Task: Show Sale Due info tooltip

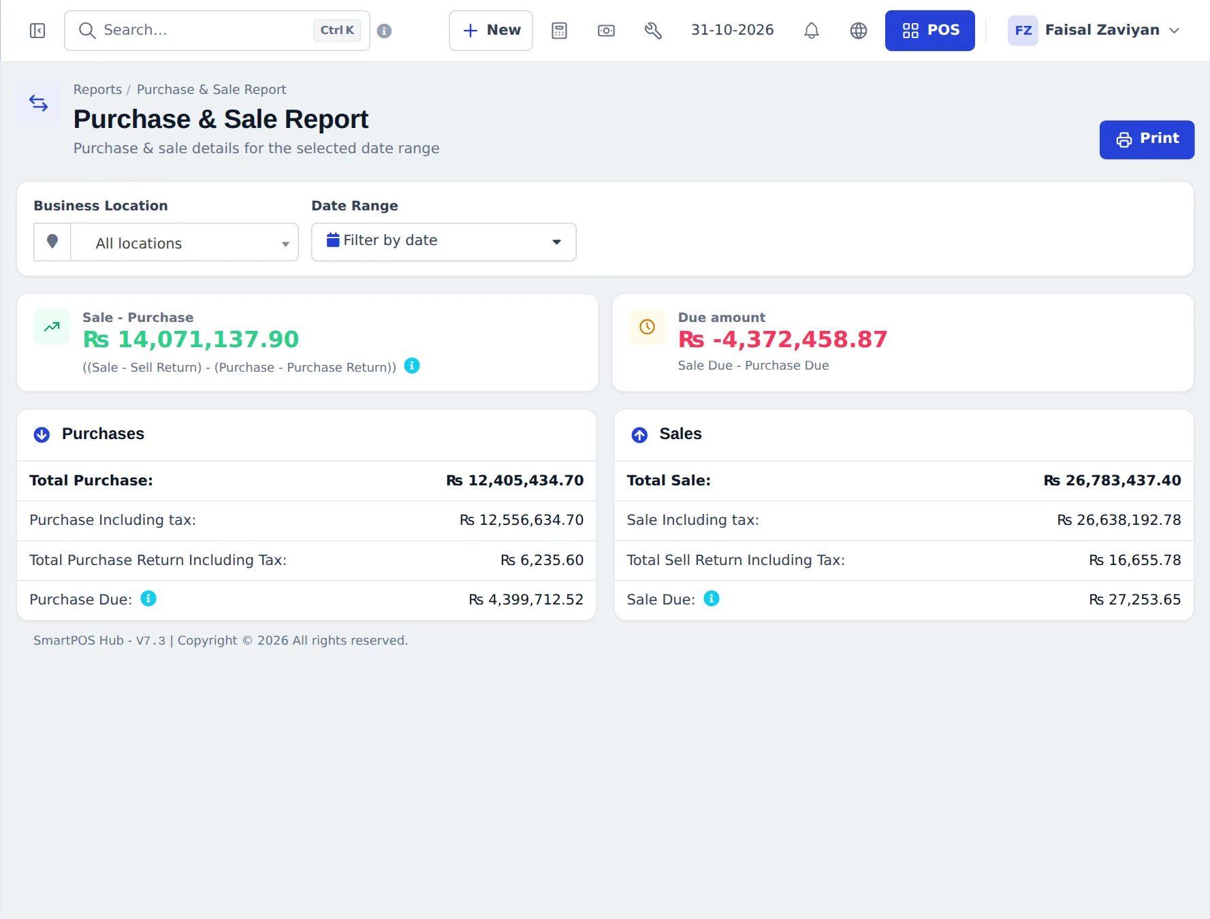Action: click(x=712, y=598)
